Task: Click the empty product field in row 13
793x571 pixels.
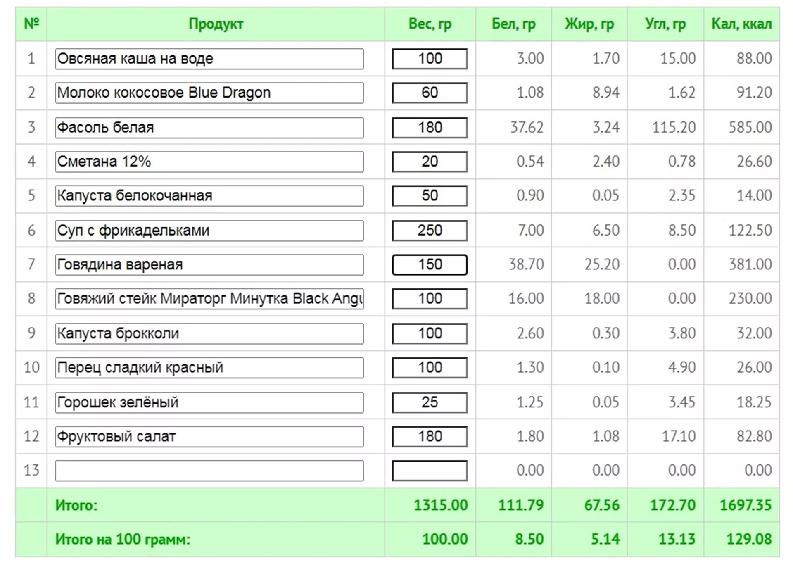Action: [x=209, y=471]
